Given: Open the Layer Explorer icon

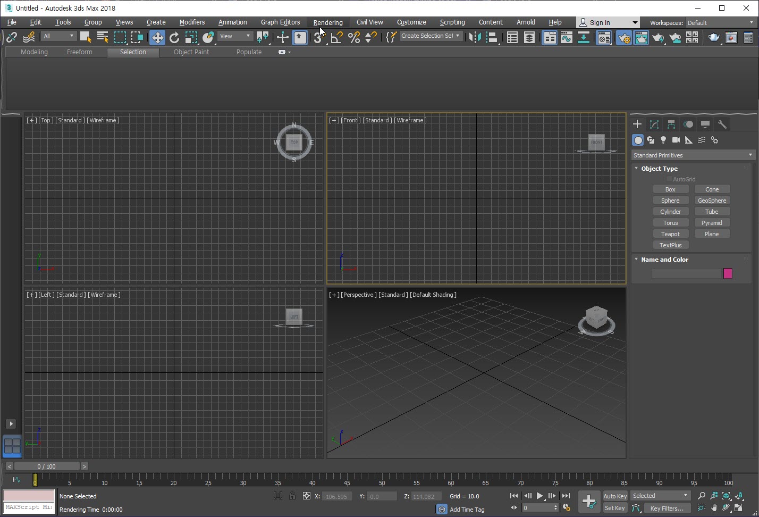Looking at the screenshot, I should tap(529, 37).
